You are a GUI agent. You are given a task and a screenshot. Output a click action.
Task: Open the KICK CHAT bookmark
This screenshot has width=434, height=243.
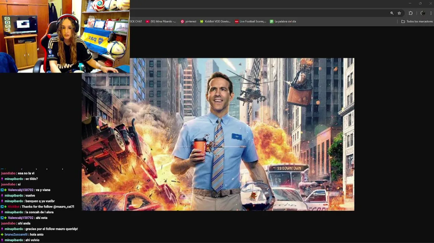tap(136, 21)
